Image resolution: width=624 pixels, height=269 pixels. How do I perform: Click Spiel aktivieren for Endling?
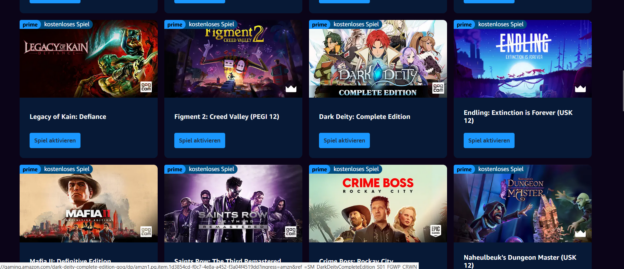tap(489, 140)
